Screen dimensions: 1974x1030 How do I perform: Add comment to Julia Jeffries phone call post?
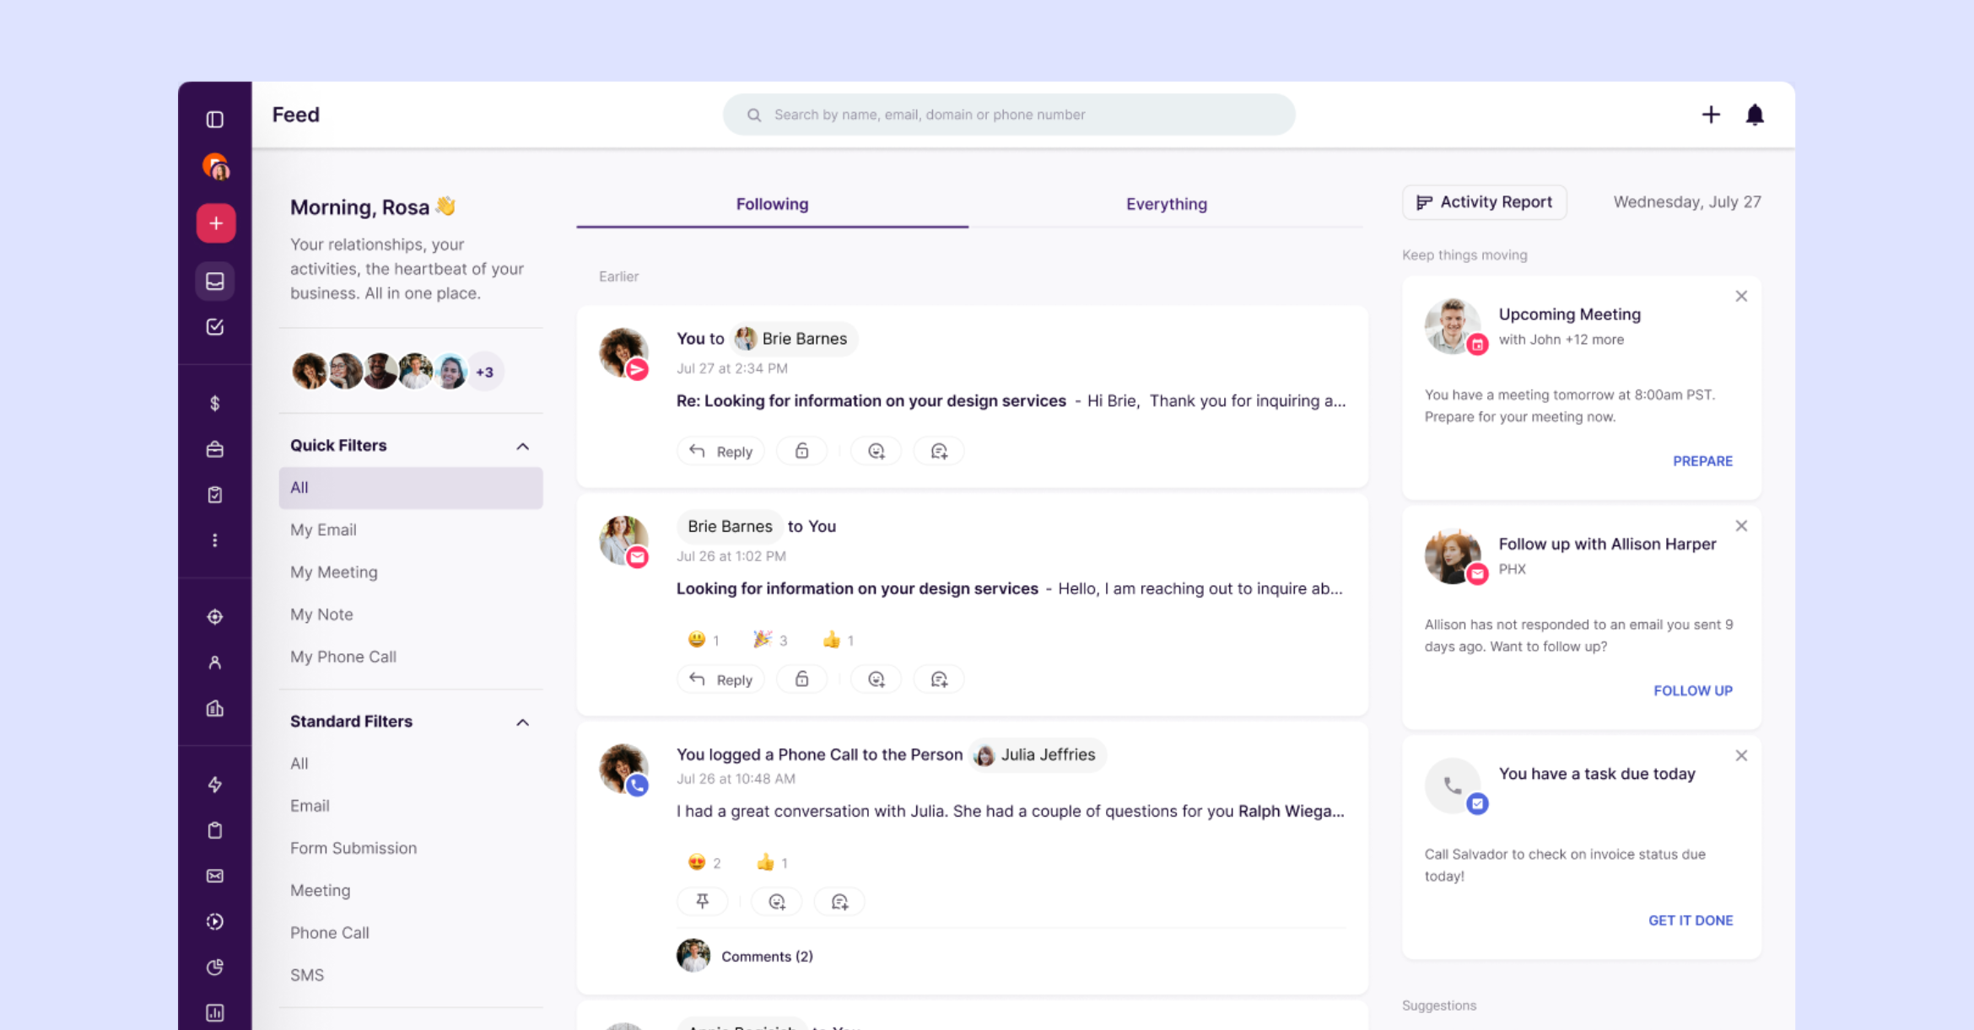pyautogui.click(x=839, y=902)
